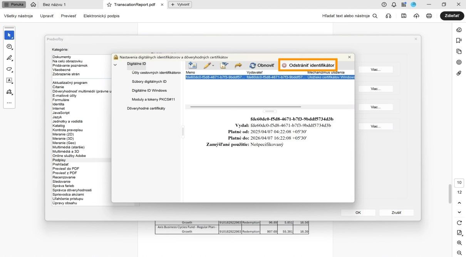
Task: Confirm preferences with OK
Action: tap(357, 212)
